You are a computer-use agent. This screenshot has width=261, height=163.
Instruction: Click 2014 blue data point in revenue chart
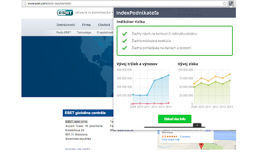pyautogui.click(x=168, y=75)
